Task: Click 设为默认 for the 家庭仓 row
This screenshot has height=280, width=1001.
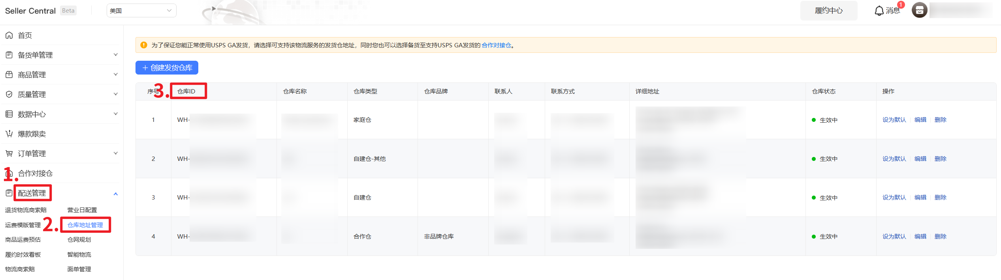Action: pos(894,120)
